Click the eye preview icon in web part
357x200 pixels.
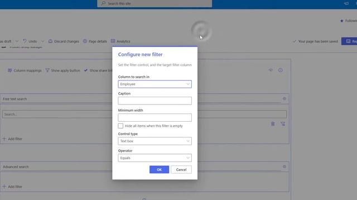pyautogui.click(x=271, y=70)
